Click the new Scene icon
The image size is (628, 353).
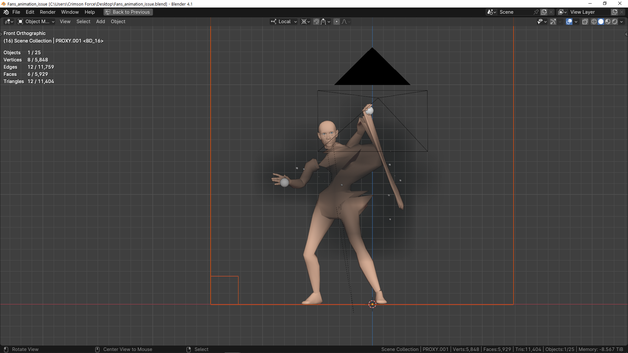[544, 12]
